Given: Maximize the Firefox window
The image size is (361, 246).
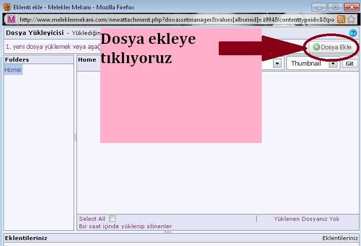Looking at the screenshot, I should 335,7.
